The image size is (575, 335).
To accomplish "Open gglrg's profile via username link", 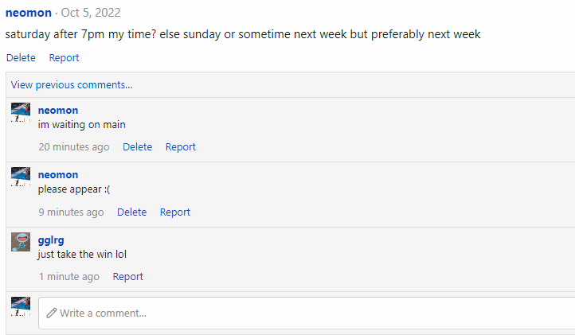I will (x=51, y=240).
